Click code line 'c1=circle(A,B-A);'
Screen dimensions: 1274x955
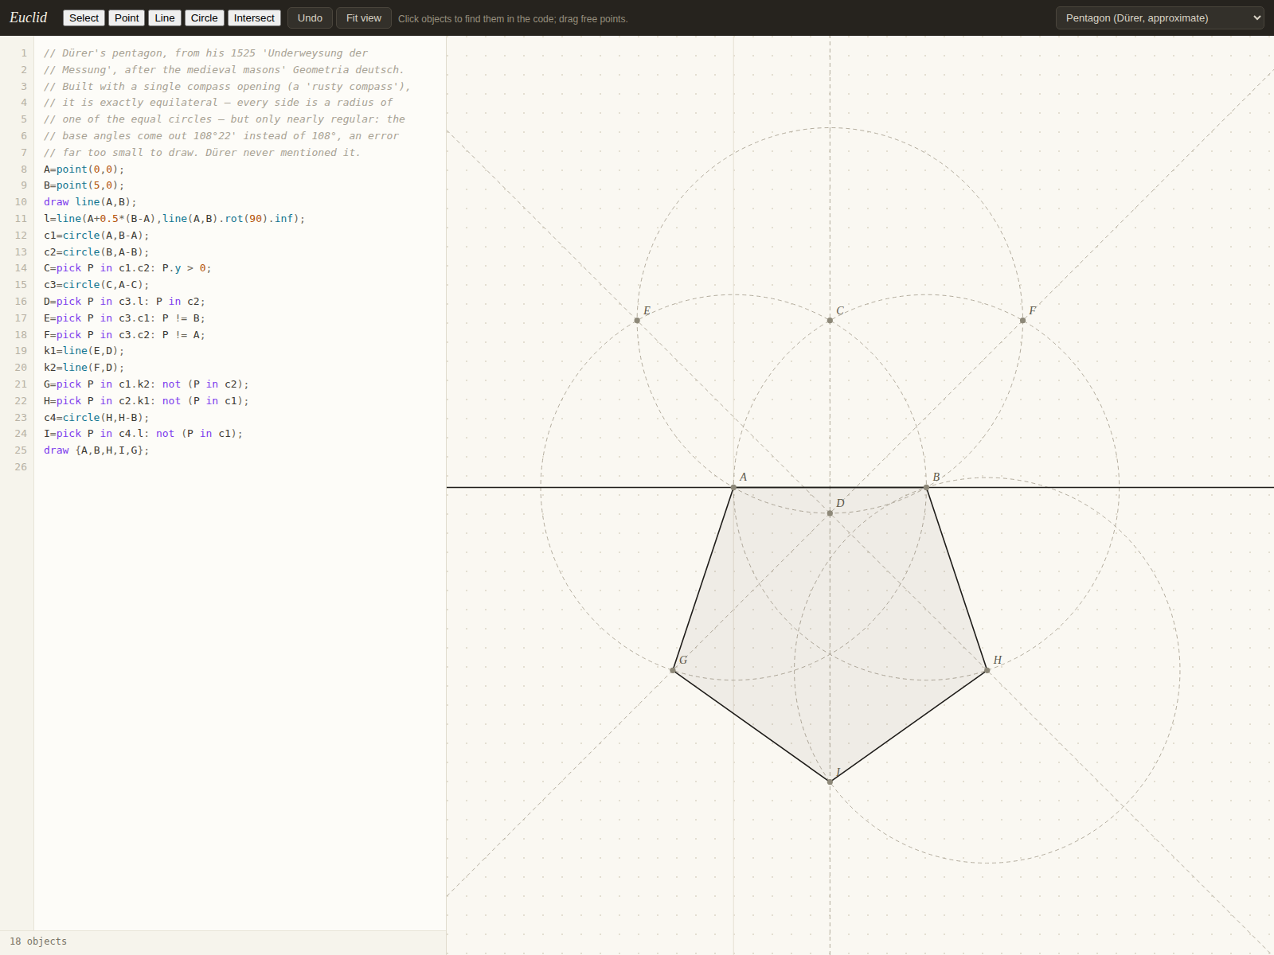click(96, 236)
